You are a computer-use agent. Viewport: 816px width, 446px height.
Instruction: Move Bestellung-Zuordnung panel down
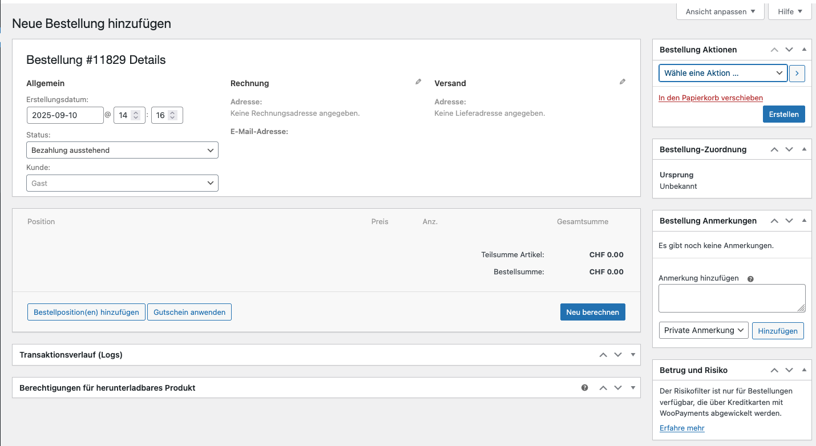tap(789, 149)
